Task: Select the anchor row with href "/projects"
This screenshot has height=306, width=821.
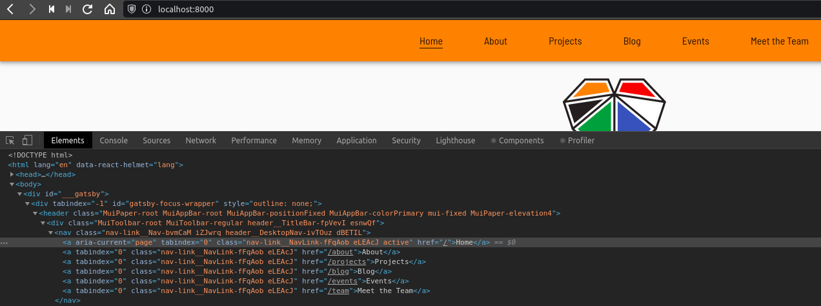Action: tap(244, 261)
